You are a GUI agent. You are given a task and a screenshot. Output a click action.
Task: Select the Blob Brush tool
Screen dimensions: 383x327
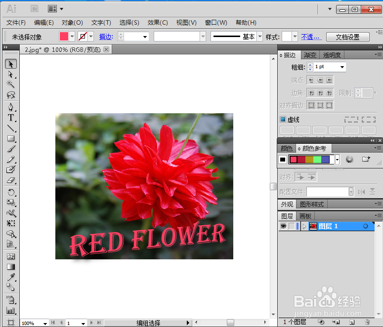pyautogui.click(x=11, y=169)
